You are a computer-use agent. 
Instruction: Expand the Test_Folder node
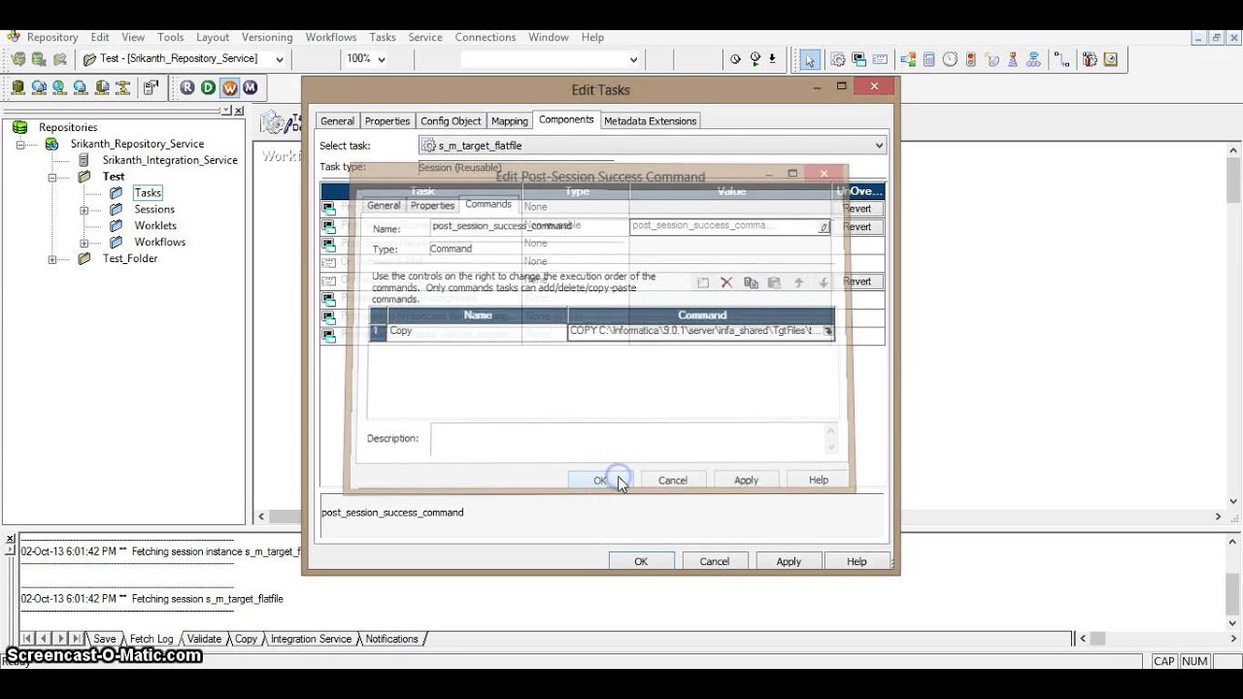click(x=52, y=259)
